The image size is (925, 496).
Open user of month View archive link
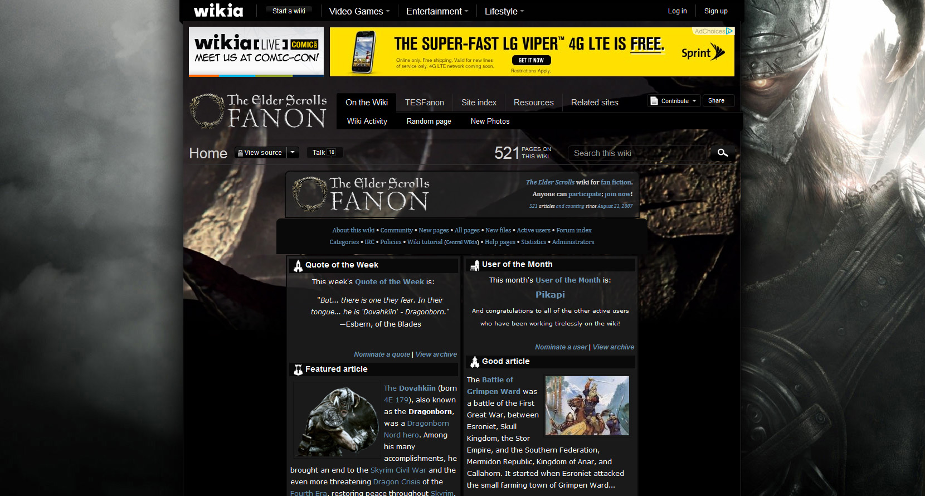pos(614,347)
